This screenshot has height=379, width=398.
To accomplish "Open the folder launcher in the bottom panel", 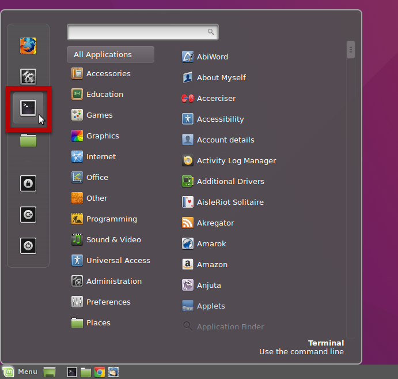I will [x=86, y=372].
